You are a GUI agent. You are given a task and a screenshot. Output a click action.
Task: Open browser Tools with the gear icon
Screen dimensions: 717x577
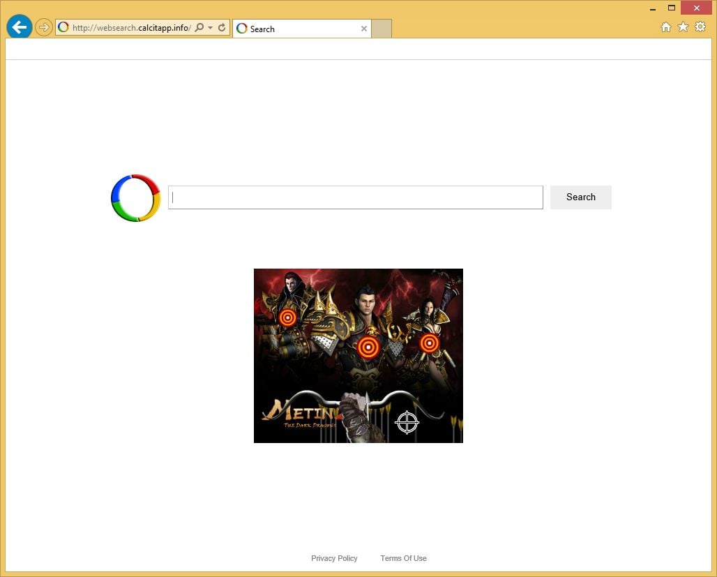[x=700, y=27]
